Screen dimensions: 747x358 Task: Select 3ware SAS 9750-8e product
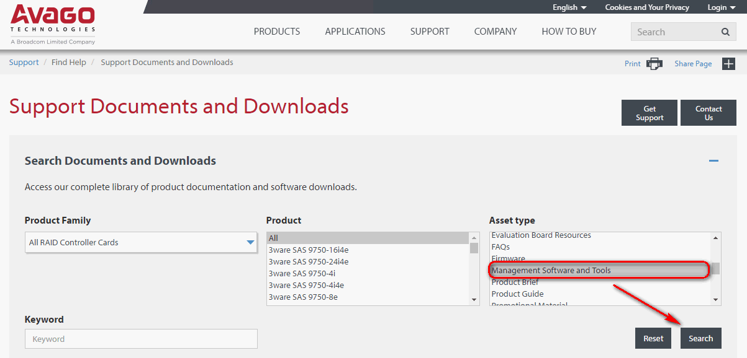pos(368,297)
